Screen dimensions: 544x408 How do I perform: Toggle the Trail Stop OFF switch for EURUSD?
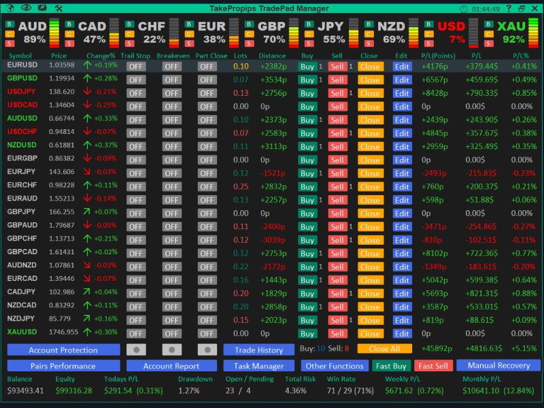(x=136, y=67)
